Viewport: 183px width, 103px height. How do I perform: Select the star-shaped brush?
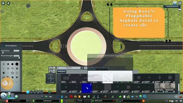[x=12, y=73]
